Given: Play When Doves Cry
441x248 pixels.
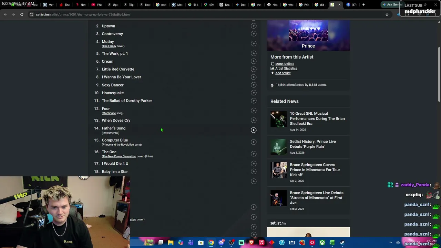Looking at the screenshot, I should click(254, 120).
